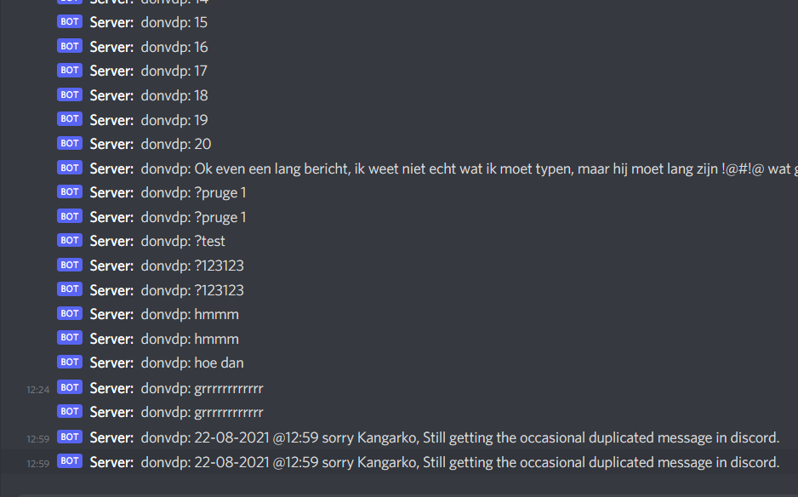Click the BOT badge next to the "?test" message
The width and height of the screenshot is (798, 497).
tap(69, 240)
